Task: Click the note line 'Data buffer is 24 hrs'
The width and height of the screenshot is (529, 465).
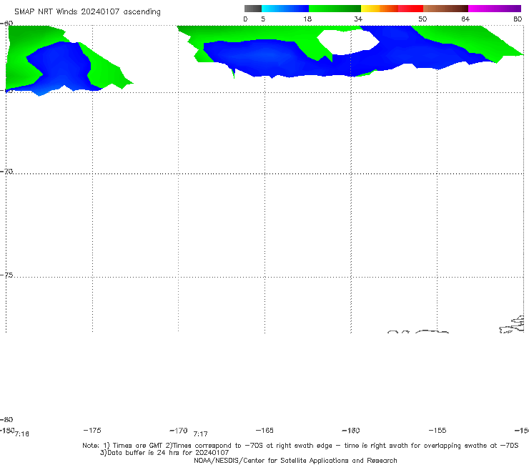Action: tap(164, 453)
